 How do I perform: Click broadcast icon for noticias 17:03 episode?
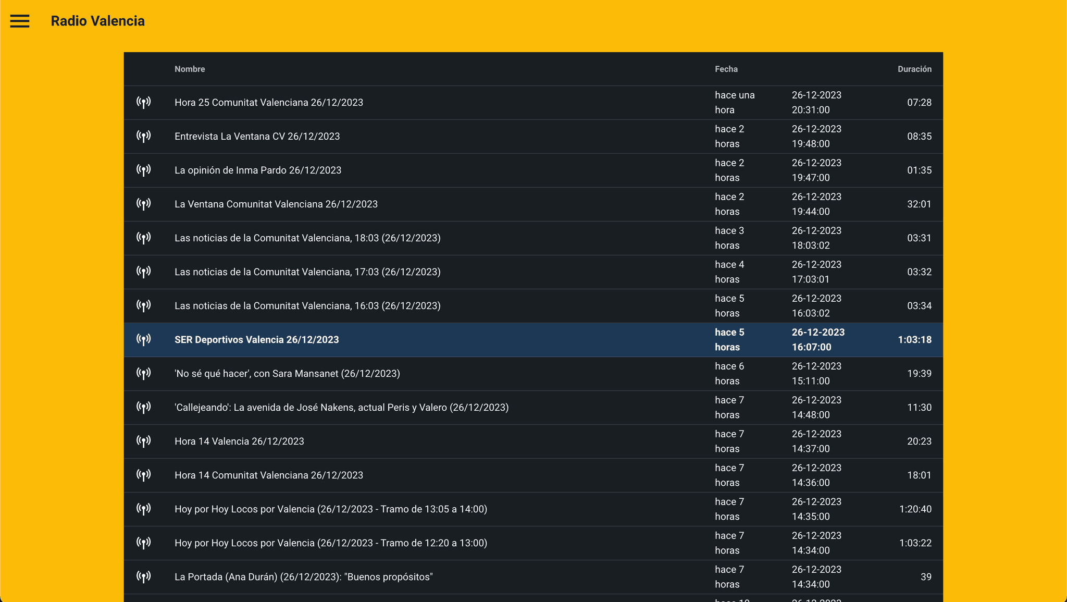[x=144, y=272]
